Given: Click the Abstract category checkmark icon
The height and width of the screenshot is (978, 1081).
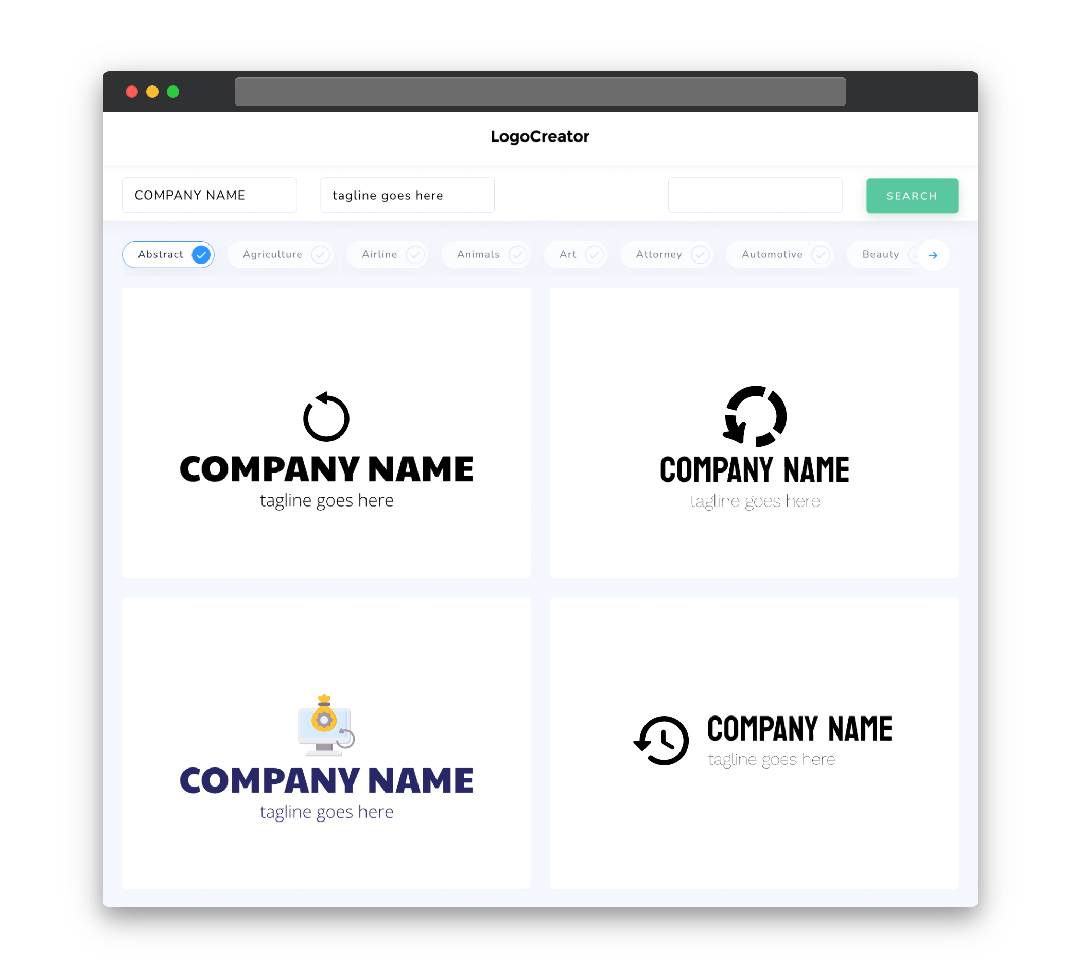Looking at the screenshot, I should coord(201,254).
